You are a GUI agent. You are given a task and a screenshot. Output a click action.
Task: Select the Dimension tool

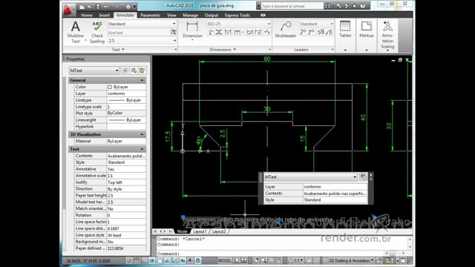pos(192,30)
